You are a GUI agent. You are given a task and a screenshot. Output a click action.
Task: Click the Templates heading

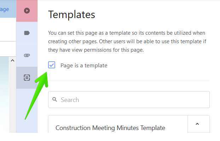coord(71,15)
